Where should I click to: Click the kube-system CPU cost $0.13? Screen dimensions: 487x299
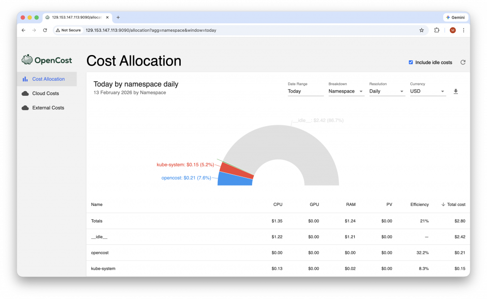[277, 269]
